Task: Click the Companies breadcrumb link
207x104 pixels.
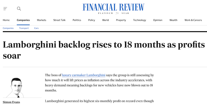Action: coord(8,28)
